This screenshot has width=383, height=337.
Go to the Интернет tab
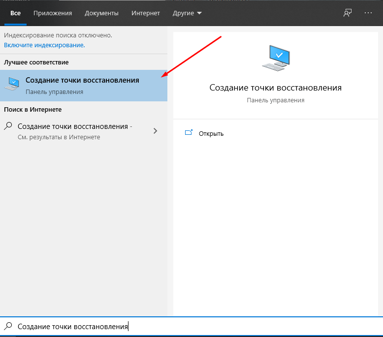click(146, 13)
